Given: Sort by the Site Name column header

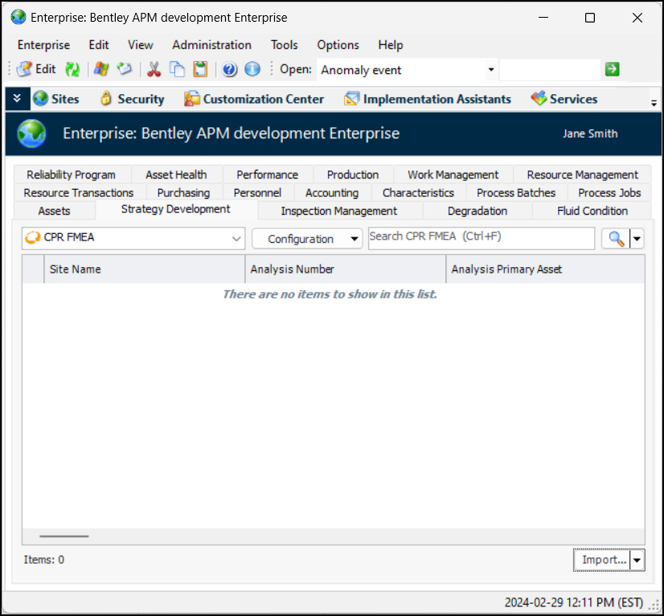Looking at the screenshot, I should click(145, 269).
